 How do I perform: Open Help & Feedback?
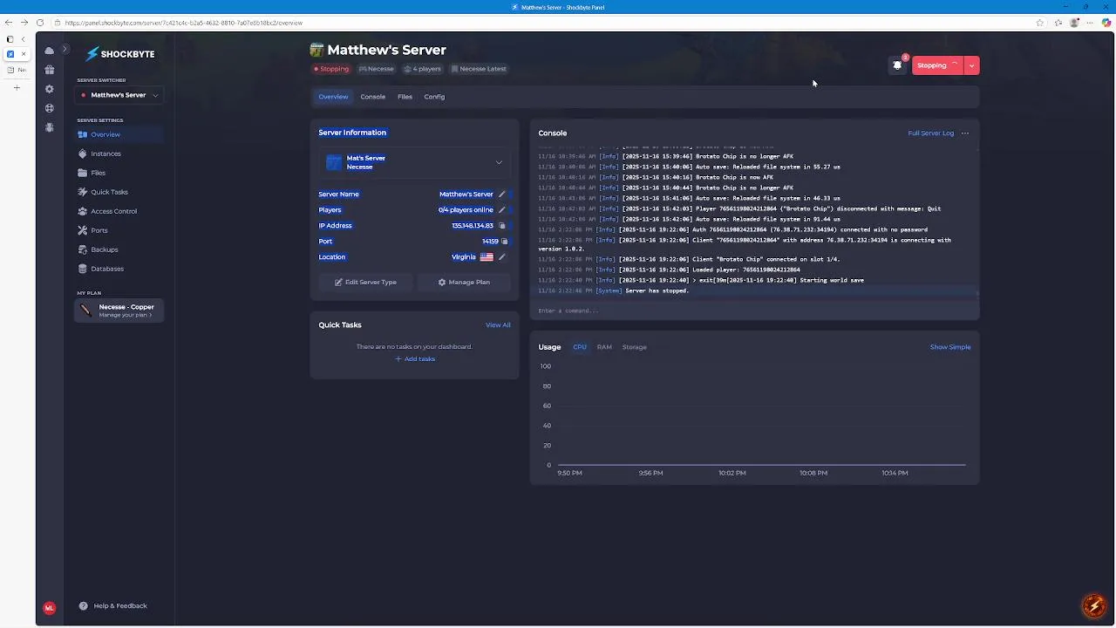[x=113, y=605]
